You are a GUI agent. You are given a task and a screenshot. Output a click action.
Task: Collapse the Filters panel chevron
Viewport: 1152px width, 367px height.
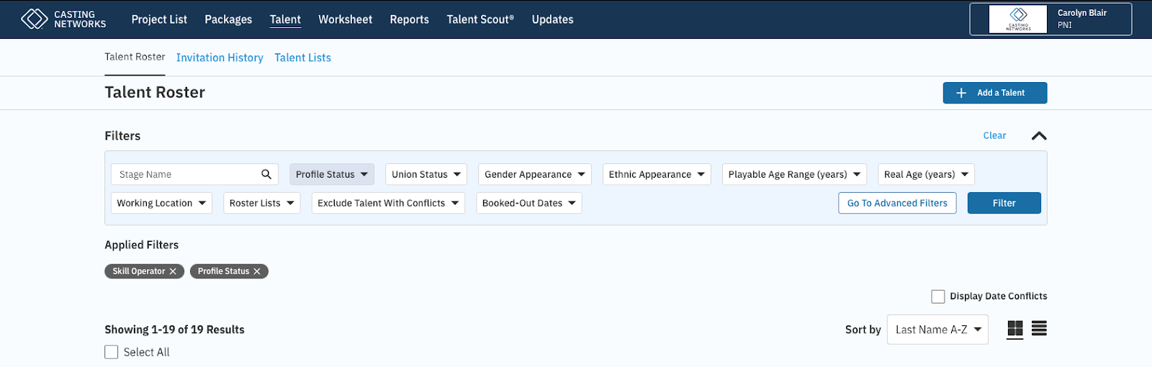pos(1038,136)
